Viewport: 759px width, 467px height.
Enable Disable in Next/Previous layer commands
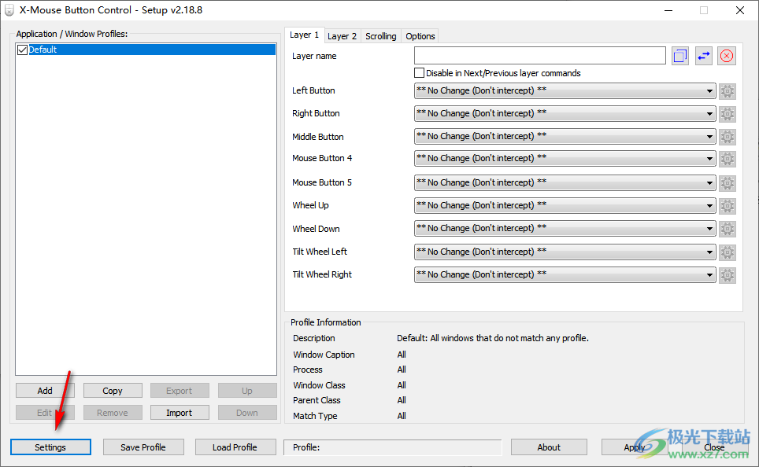point(419,73)
